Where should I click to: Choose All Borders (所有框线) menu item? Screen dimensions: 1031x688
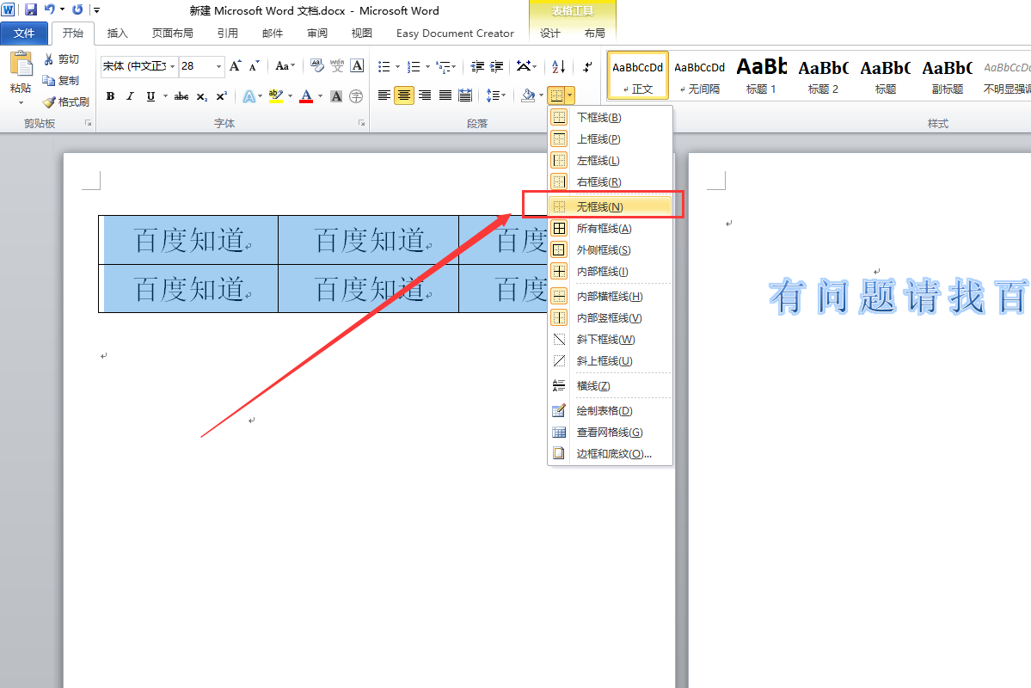[x=610, y=228]
